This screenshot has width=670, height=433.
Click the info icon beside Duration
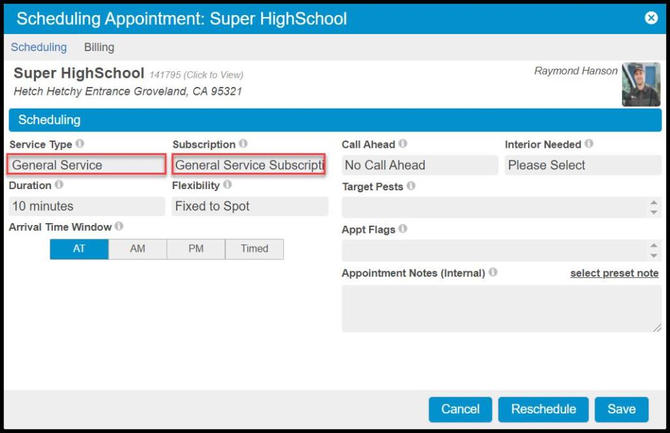click(60, 185)
